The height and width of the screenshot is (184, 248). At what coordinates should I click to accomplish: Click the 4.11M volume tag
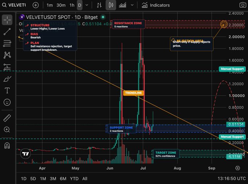click(x=234, y=157)
